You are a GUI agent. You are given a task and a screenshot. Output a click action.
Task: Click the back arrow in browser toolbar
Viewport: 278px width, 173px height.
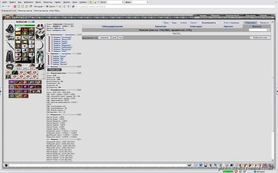(3, 6)
